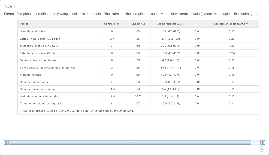Select 'Multiple comments in margins' label

pos(39,97)
